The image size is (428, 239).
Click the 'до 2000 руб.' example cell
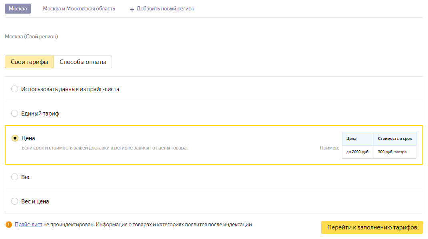[358, 152]
